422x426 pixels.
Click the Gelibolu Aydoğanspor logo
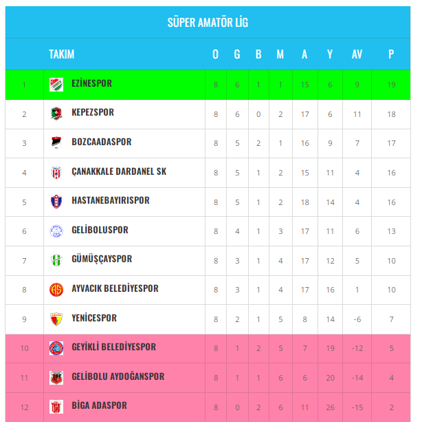(56, 378)
